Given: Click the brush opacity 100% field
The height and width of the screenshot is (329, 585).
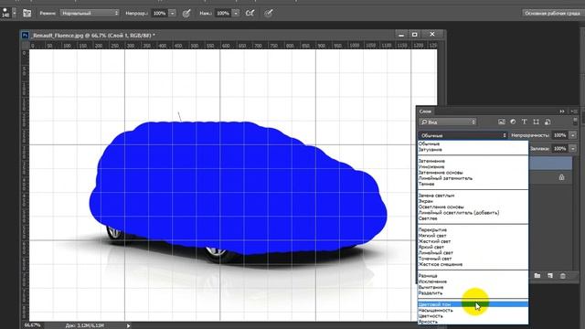Looking at the screenshot, I should point(160,13).
